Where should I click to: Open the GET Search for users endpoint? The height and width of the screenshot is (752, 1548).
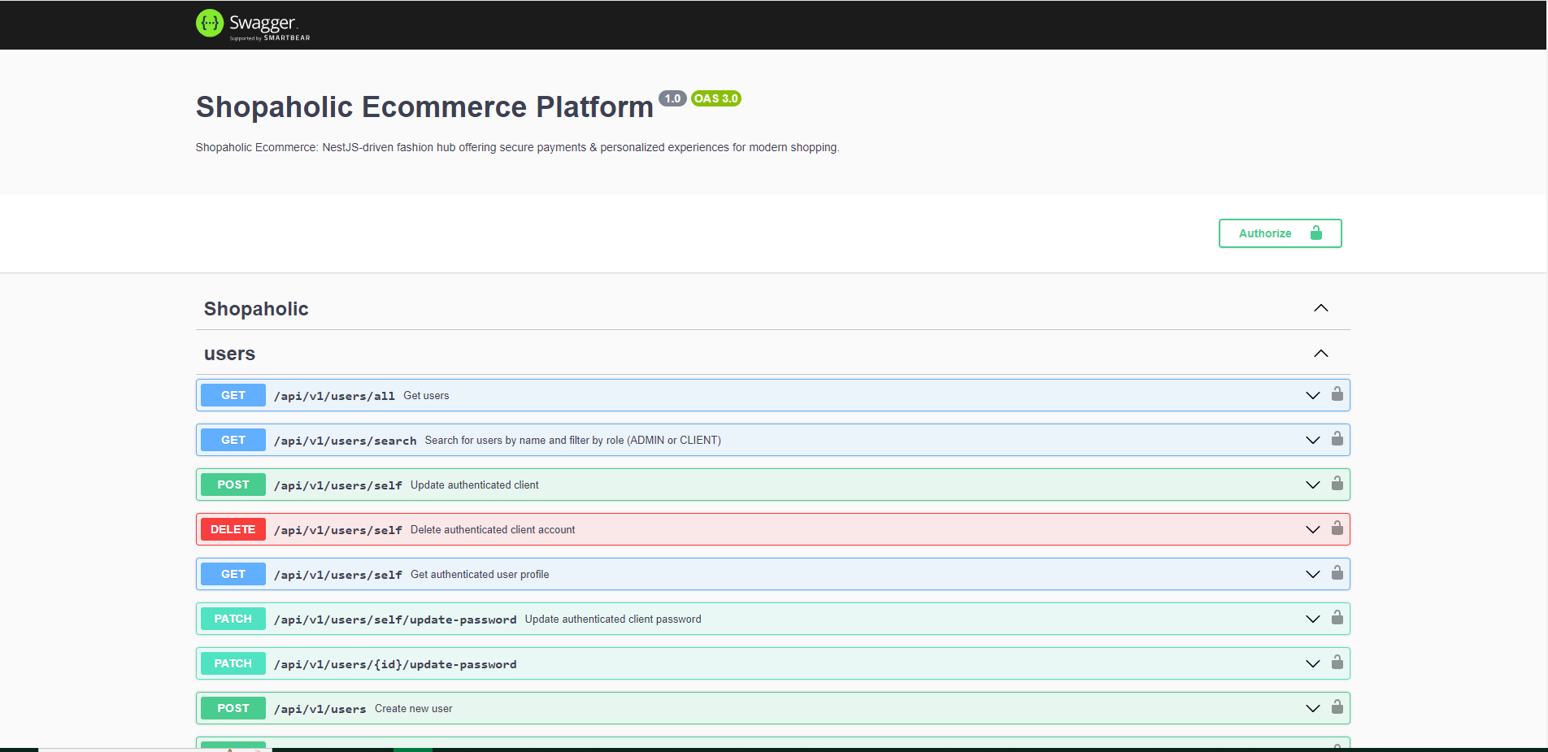(772, 440)
